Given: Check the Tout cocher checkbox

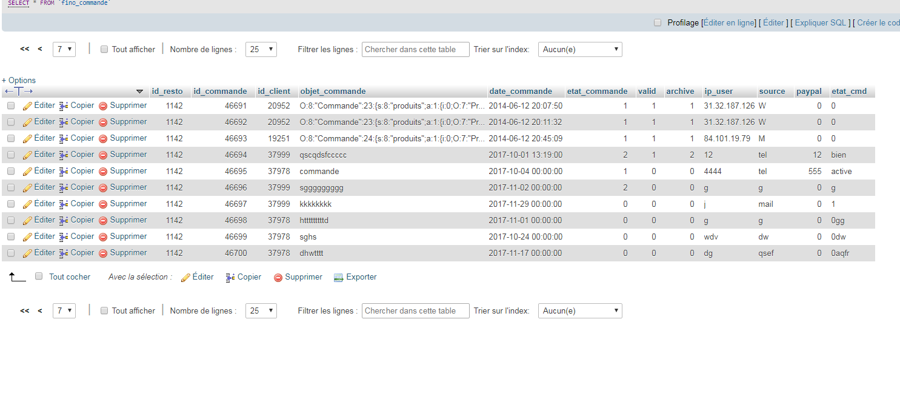Looking at the screenshot, I should [x=38, y=277].
